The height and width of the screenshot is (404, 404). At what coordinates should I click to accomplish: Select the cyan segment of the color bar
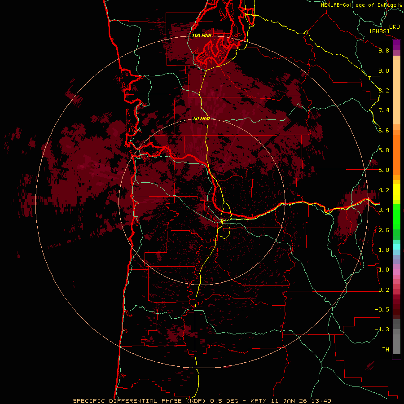tap(396, 247)
